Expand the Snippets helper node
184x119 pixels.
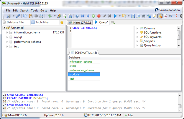coord(137,41)
